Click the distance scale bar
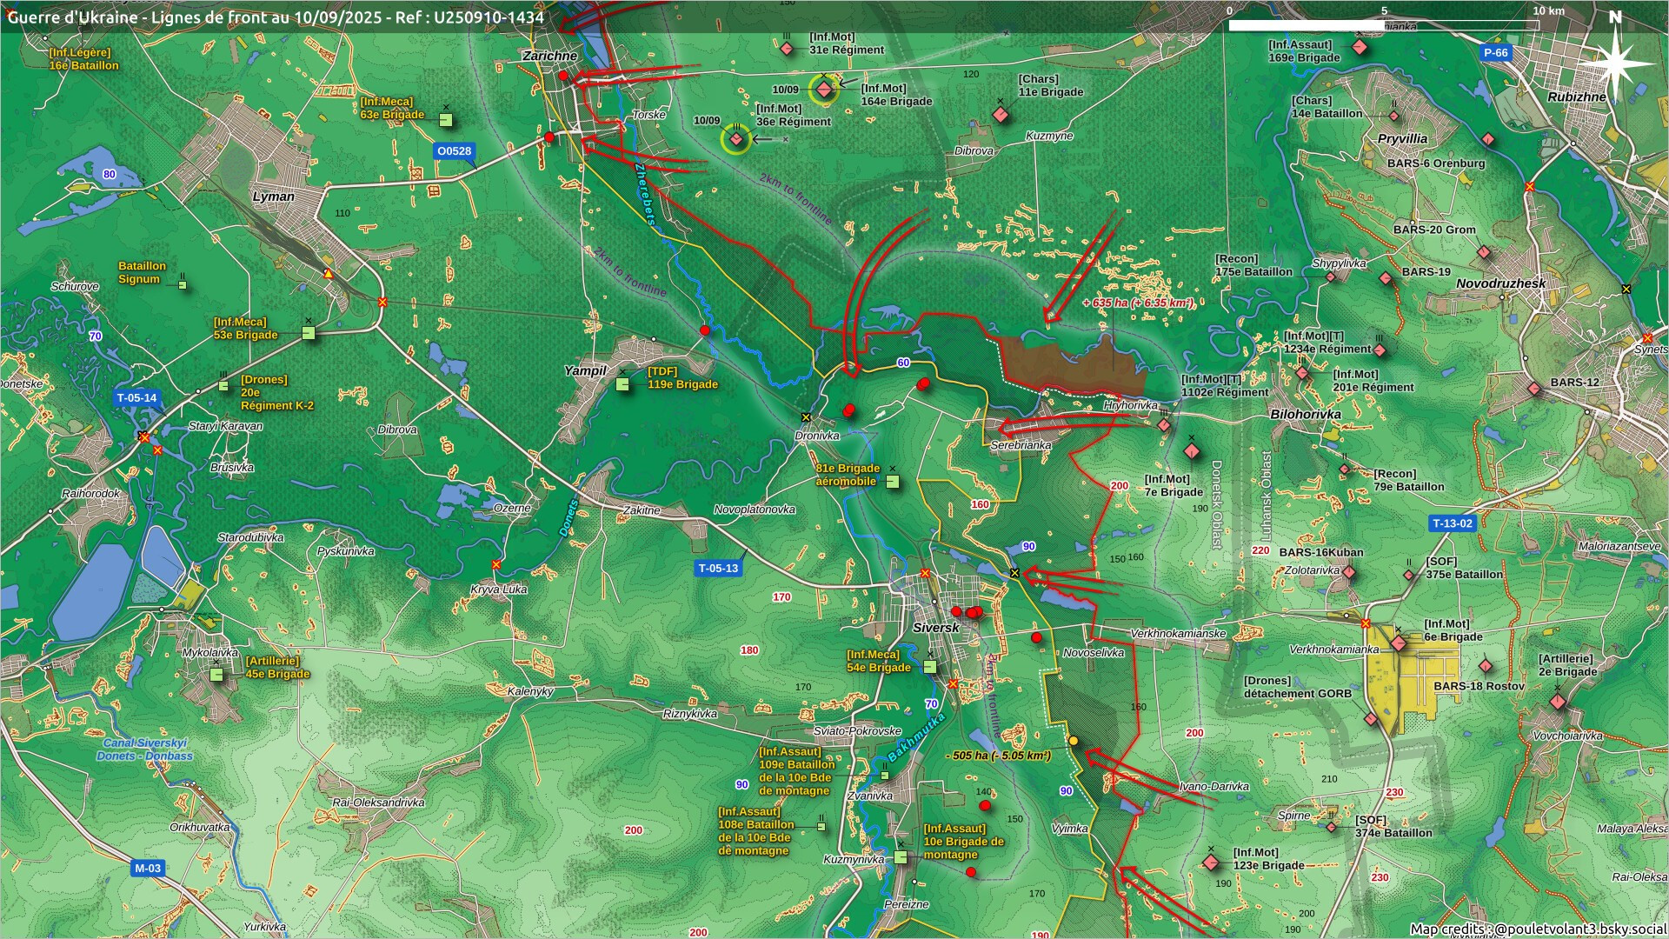 [x=1384, y=25]
